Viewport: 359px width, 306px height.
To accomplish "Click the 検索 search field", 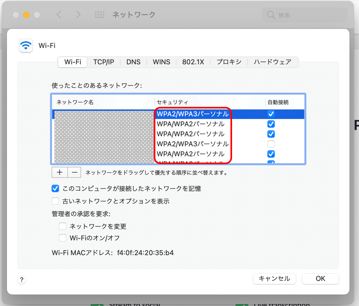I will [x=308, y=15].
